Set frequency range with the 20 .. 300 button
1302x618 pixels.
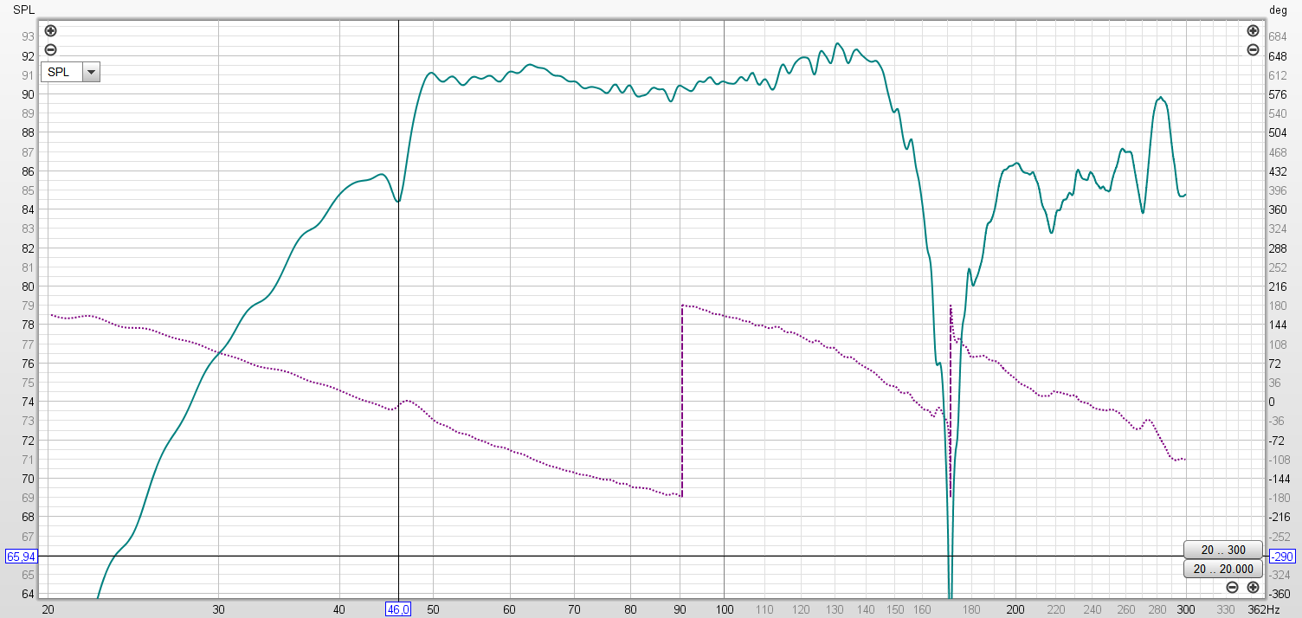1223,550
